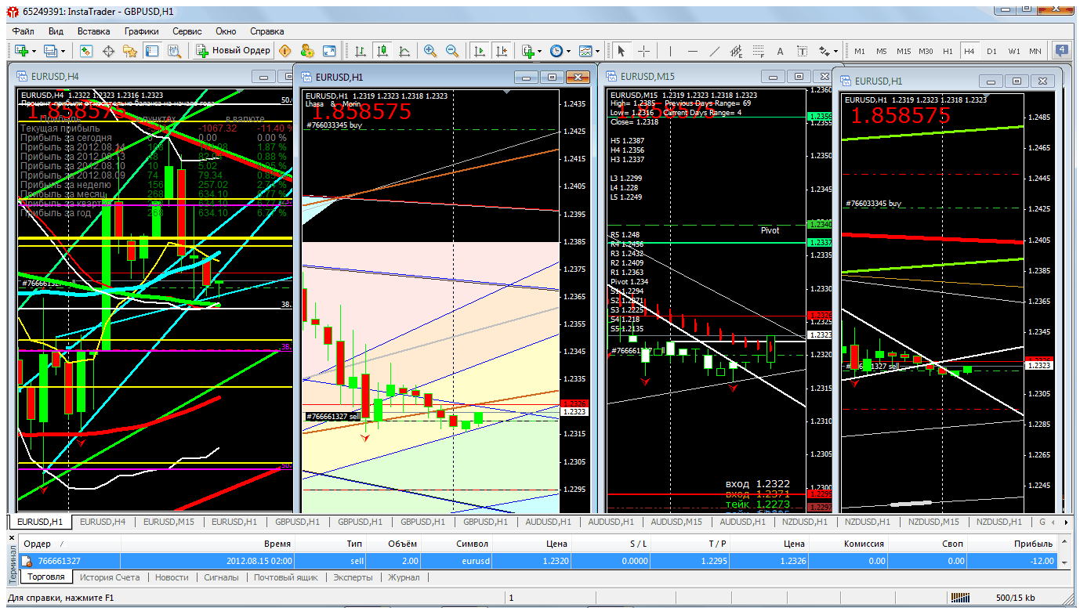Switch chart to full screen icon
The image size is (1080, 611).
[329, 51]
